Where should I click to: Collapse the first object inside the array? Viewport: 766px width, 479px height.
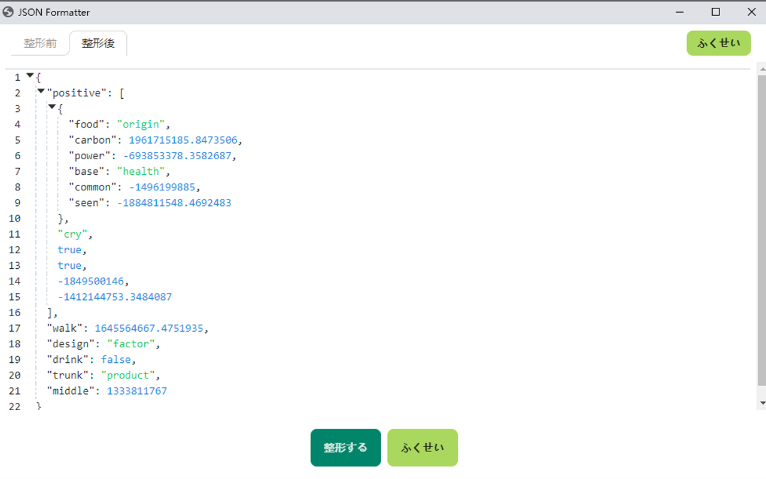pos(53,107)
